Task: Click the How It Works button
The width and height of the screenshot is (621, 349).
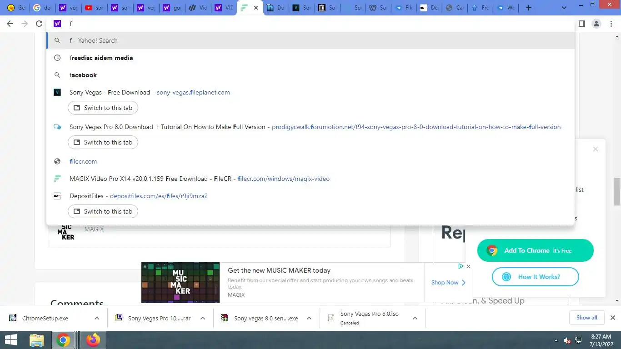Action: click(535, 277)
